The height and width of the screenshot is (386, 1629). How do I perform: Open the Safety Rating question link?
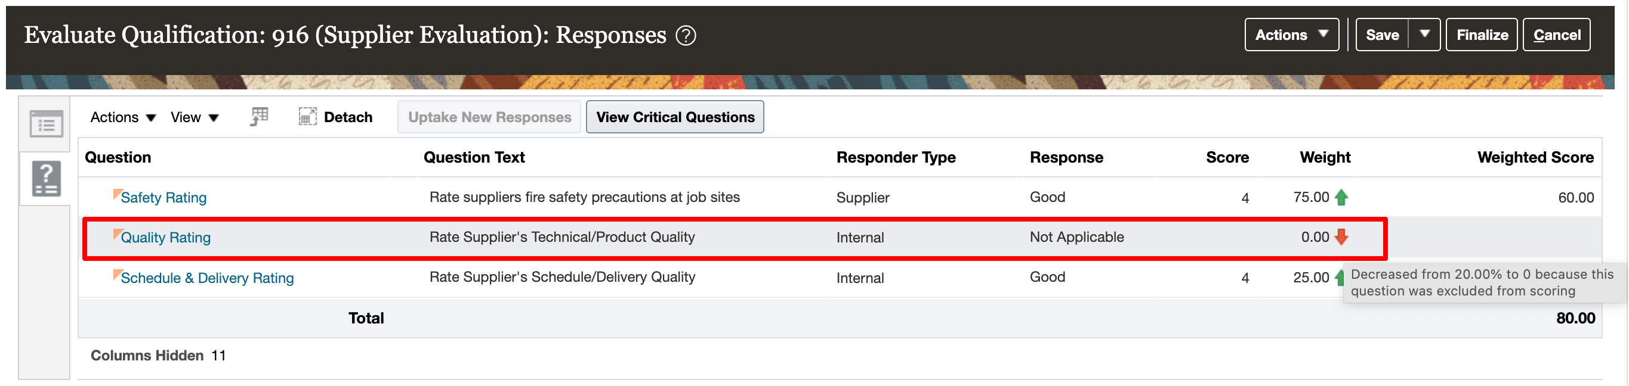tap(163, 198)
